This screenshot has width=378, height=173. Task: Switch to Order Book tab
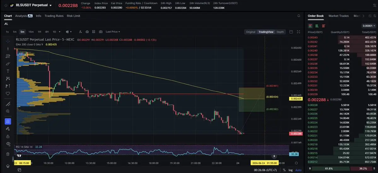point(316,16)
